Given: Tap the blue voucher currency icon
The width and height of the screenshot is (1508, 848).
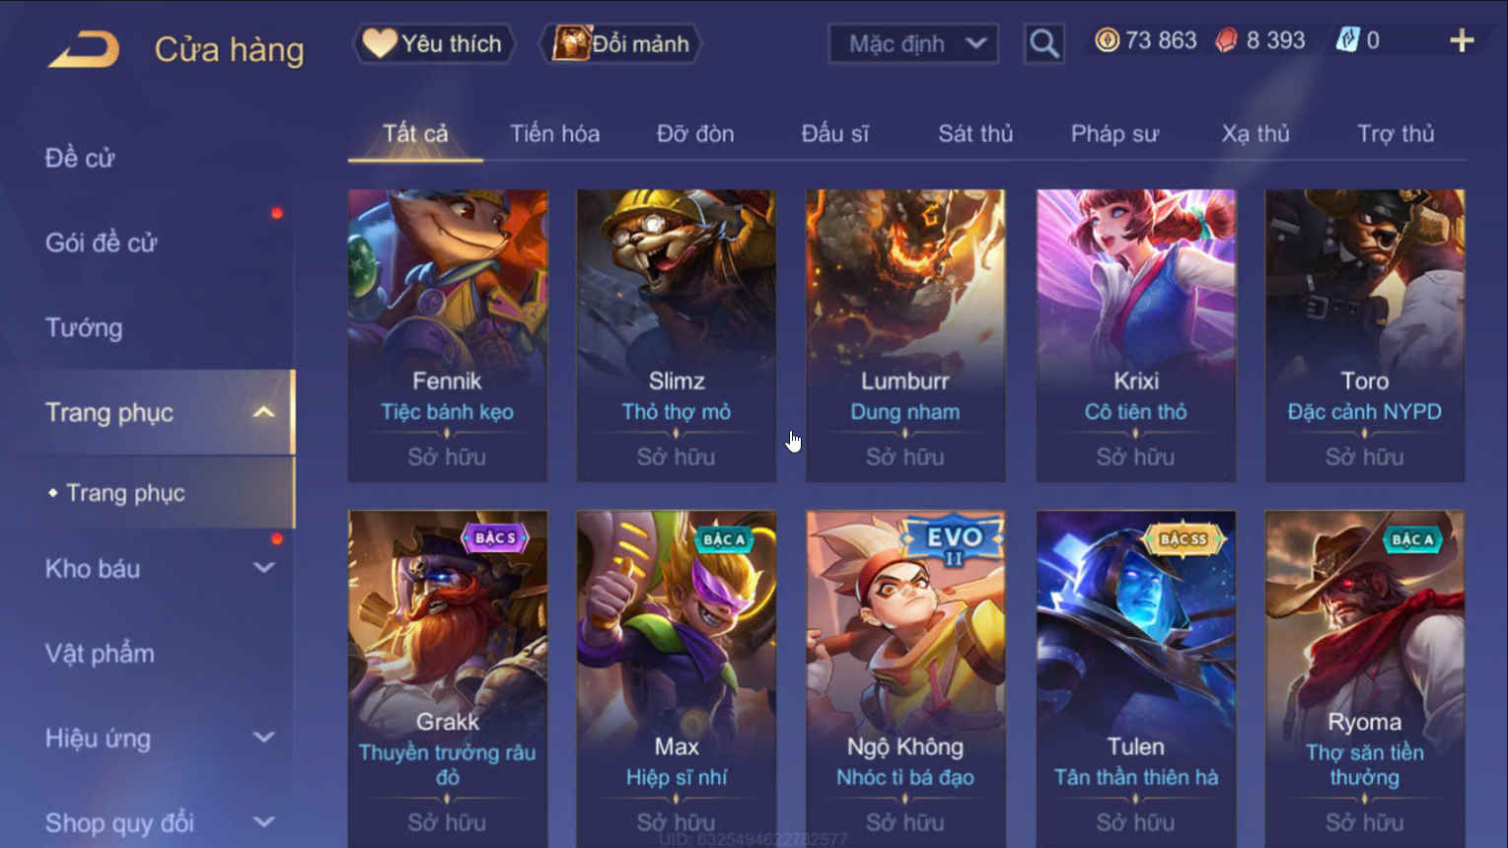Looking at the screenshot, I should click(x=1346, y=40).
